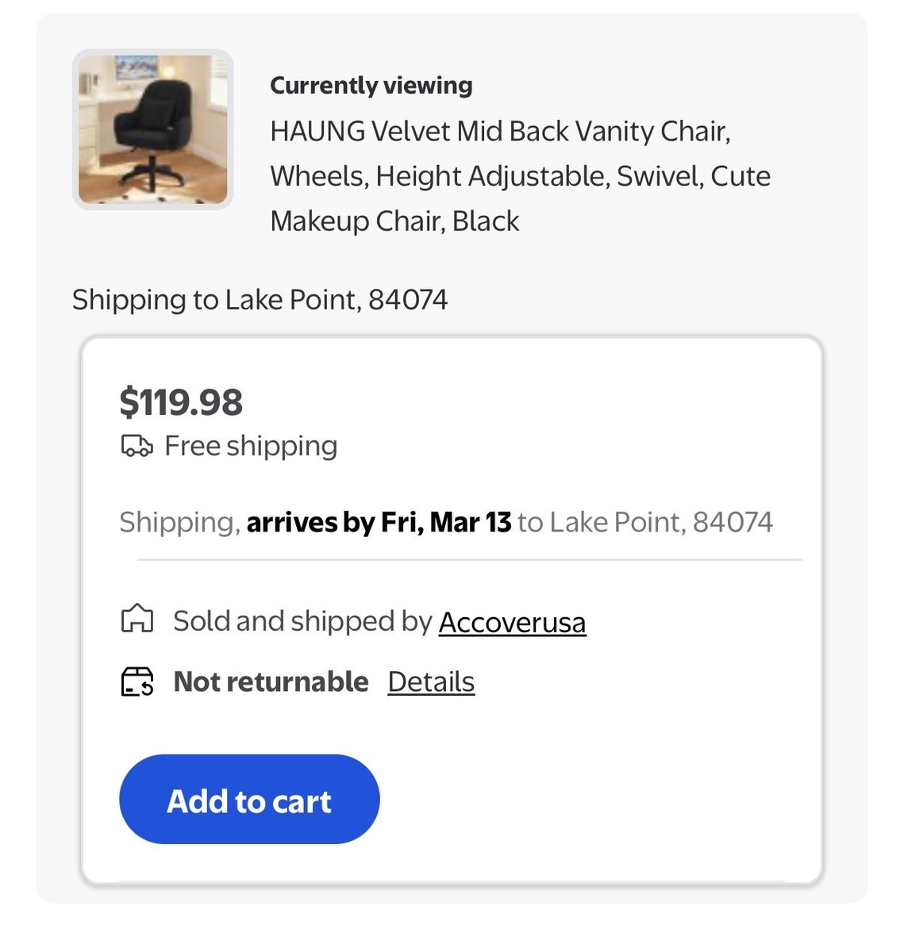This screenshot has height=952, width=904.
Task: Click the divider line below the arrival date
Action: pos(468,559)
